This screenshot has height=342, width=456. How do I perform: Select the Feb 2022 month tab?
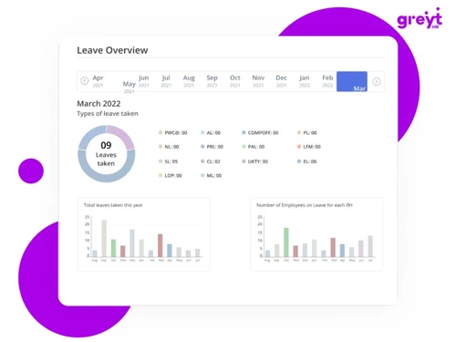click(x=327, y=81)
